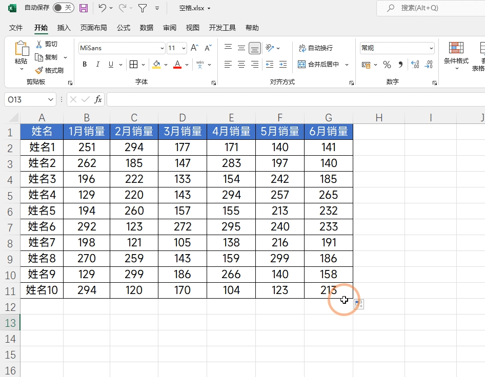Click the yellow fill color swatch
The width and height of the screenshot is (485, 377).
pos(157,65)
